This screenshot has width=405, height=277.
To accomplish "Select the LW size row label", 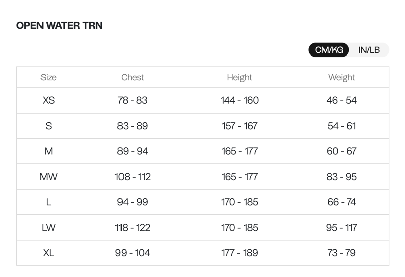I will click(49, 228).
